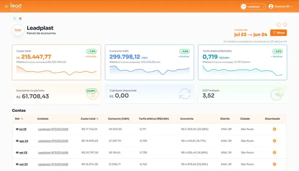Click the R$ 5.203,94 (22,68%) economy cell
The width and height of the screenshot is (299, 171).
(x=195, y=129)
